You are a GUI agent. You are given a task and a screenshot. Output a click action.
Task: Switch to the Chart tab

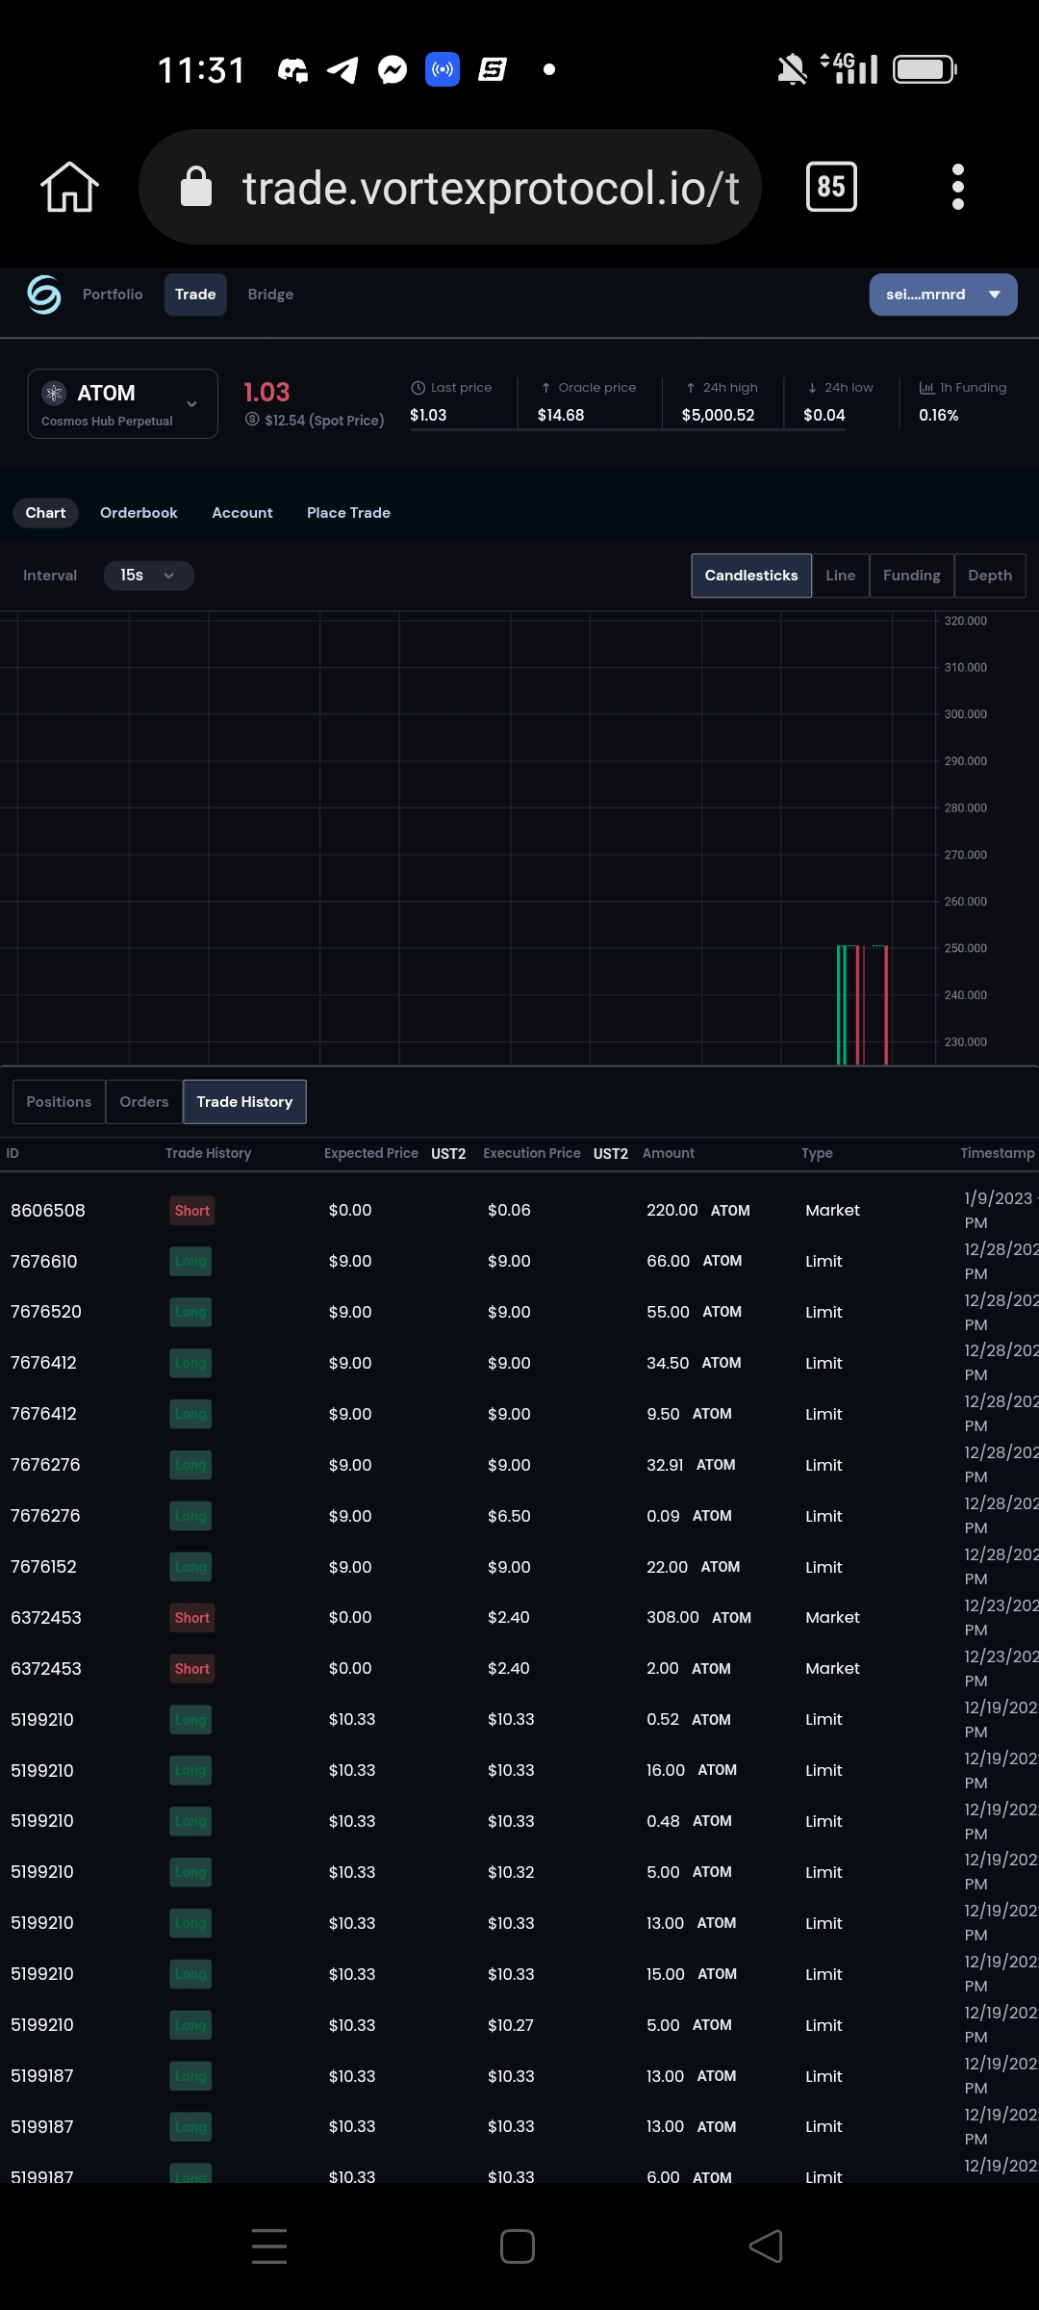[45, 513]
